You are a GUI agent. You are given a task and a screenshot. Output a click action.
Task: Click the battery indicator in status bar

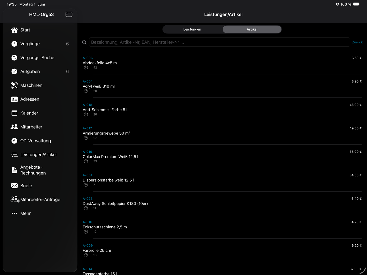tap(357, 4)
